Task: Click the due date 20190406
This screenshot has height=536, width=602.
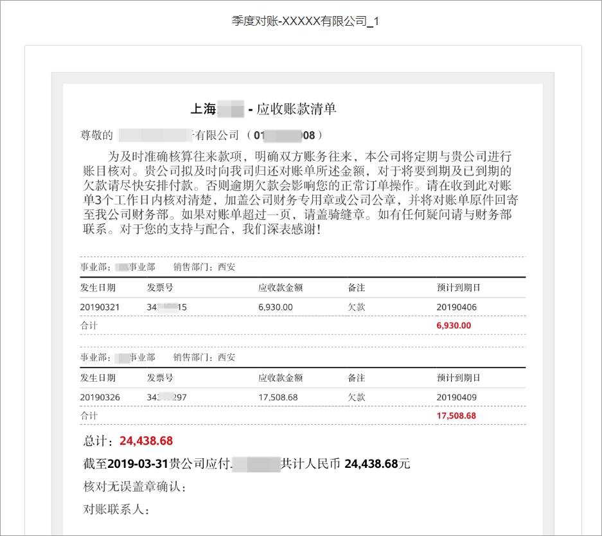Action: click(451, 307)
